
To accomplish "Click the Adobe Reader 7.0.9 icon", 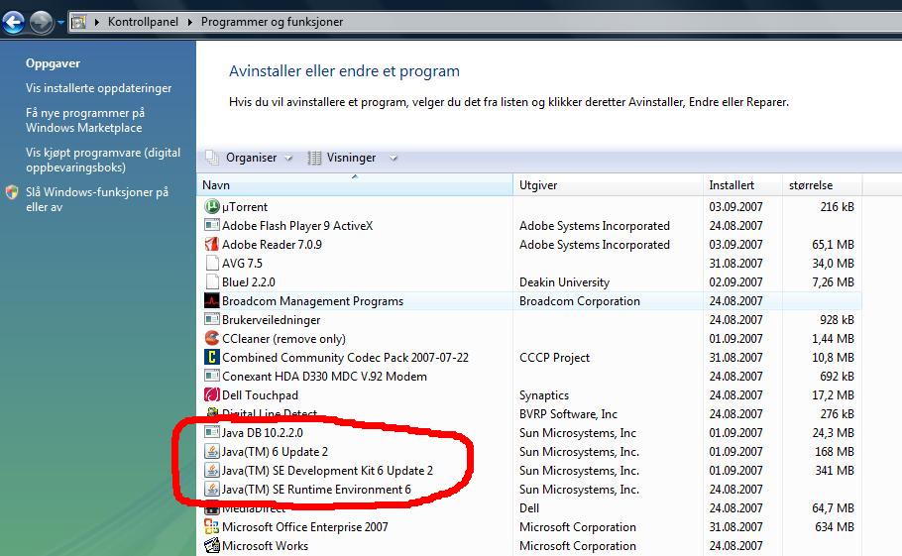I will click(x=212, y=244).
